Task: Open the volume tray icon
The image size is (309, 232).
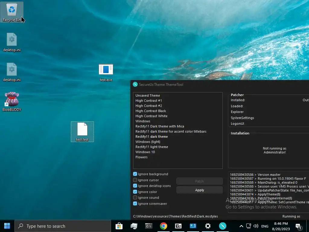Action: pos(256,226)
